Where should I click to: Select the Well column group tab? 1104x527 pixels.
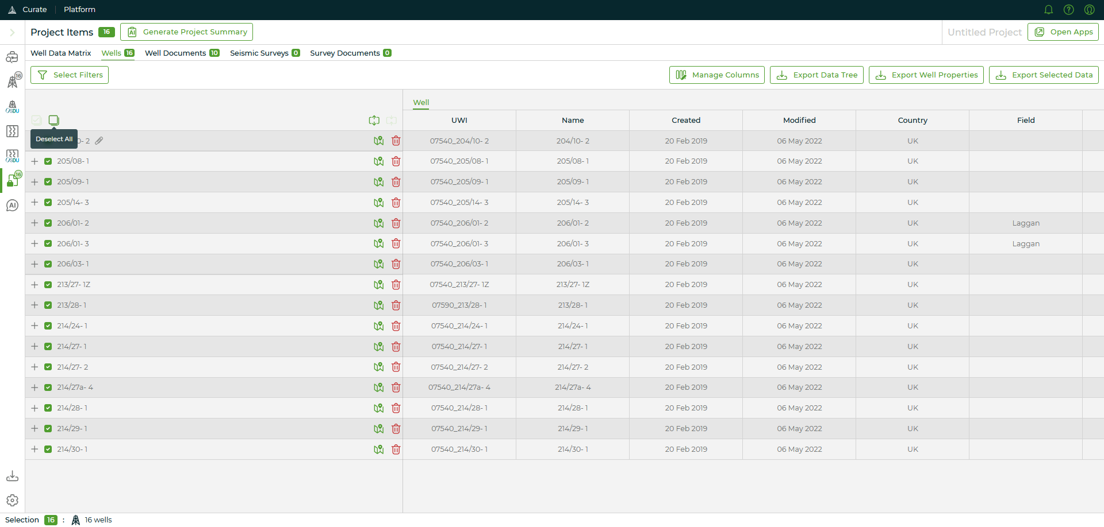(421, 103)
